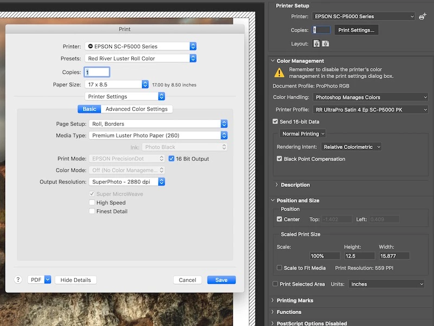Select landscape layout orientation icon

325,44
